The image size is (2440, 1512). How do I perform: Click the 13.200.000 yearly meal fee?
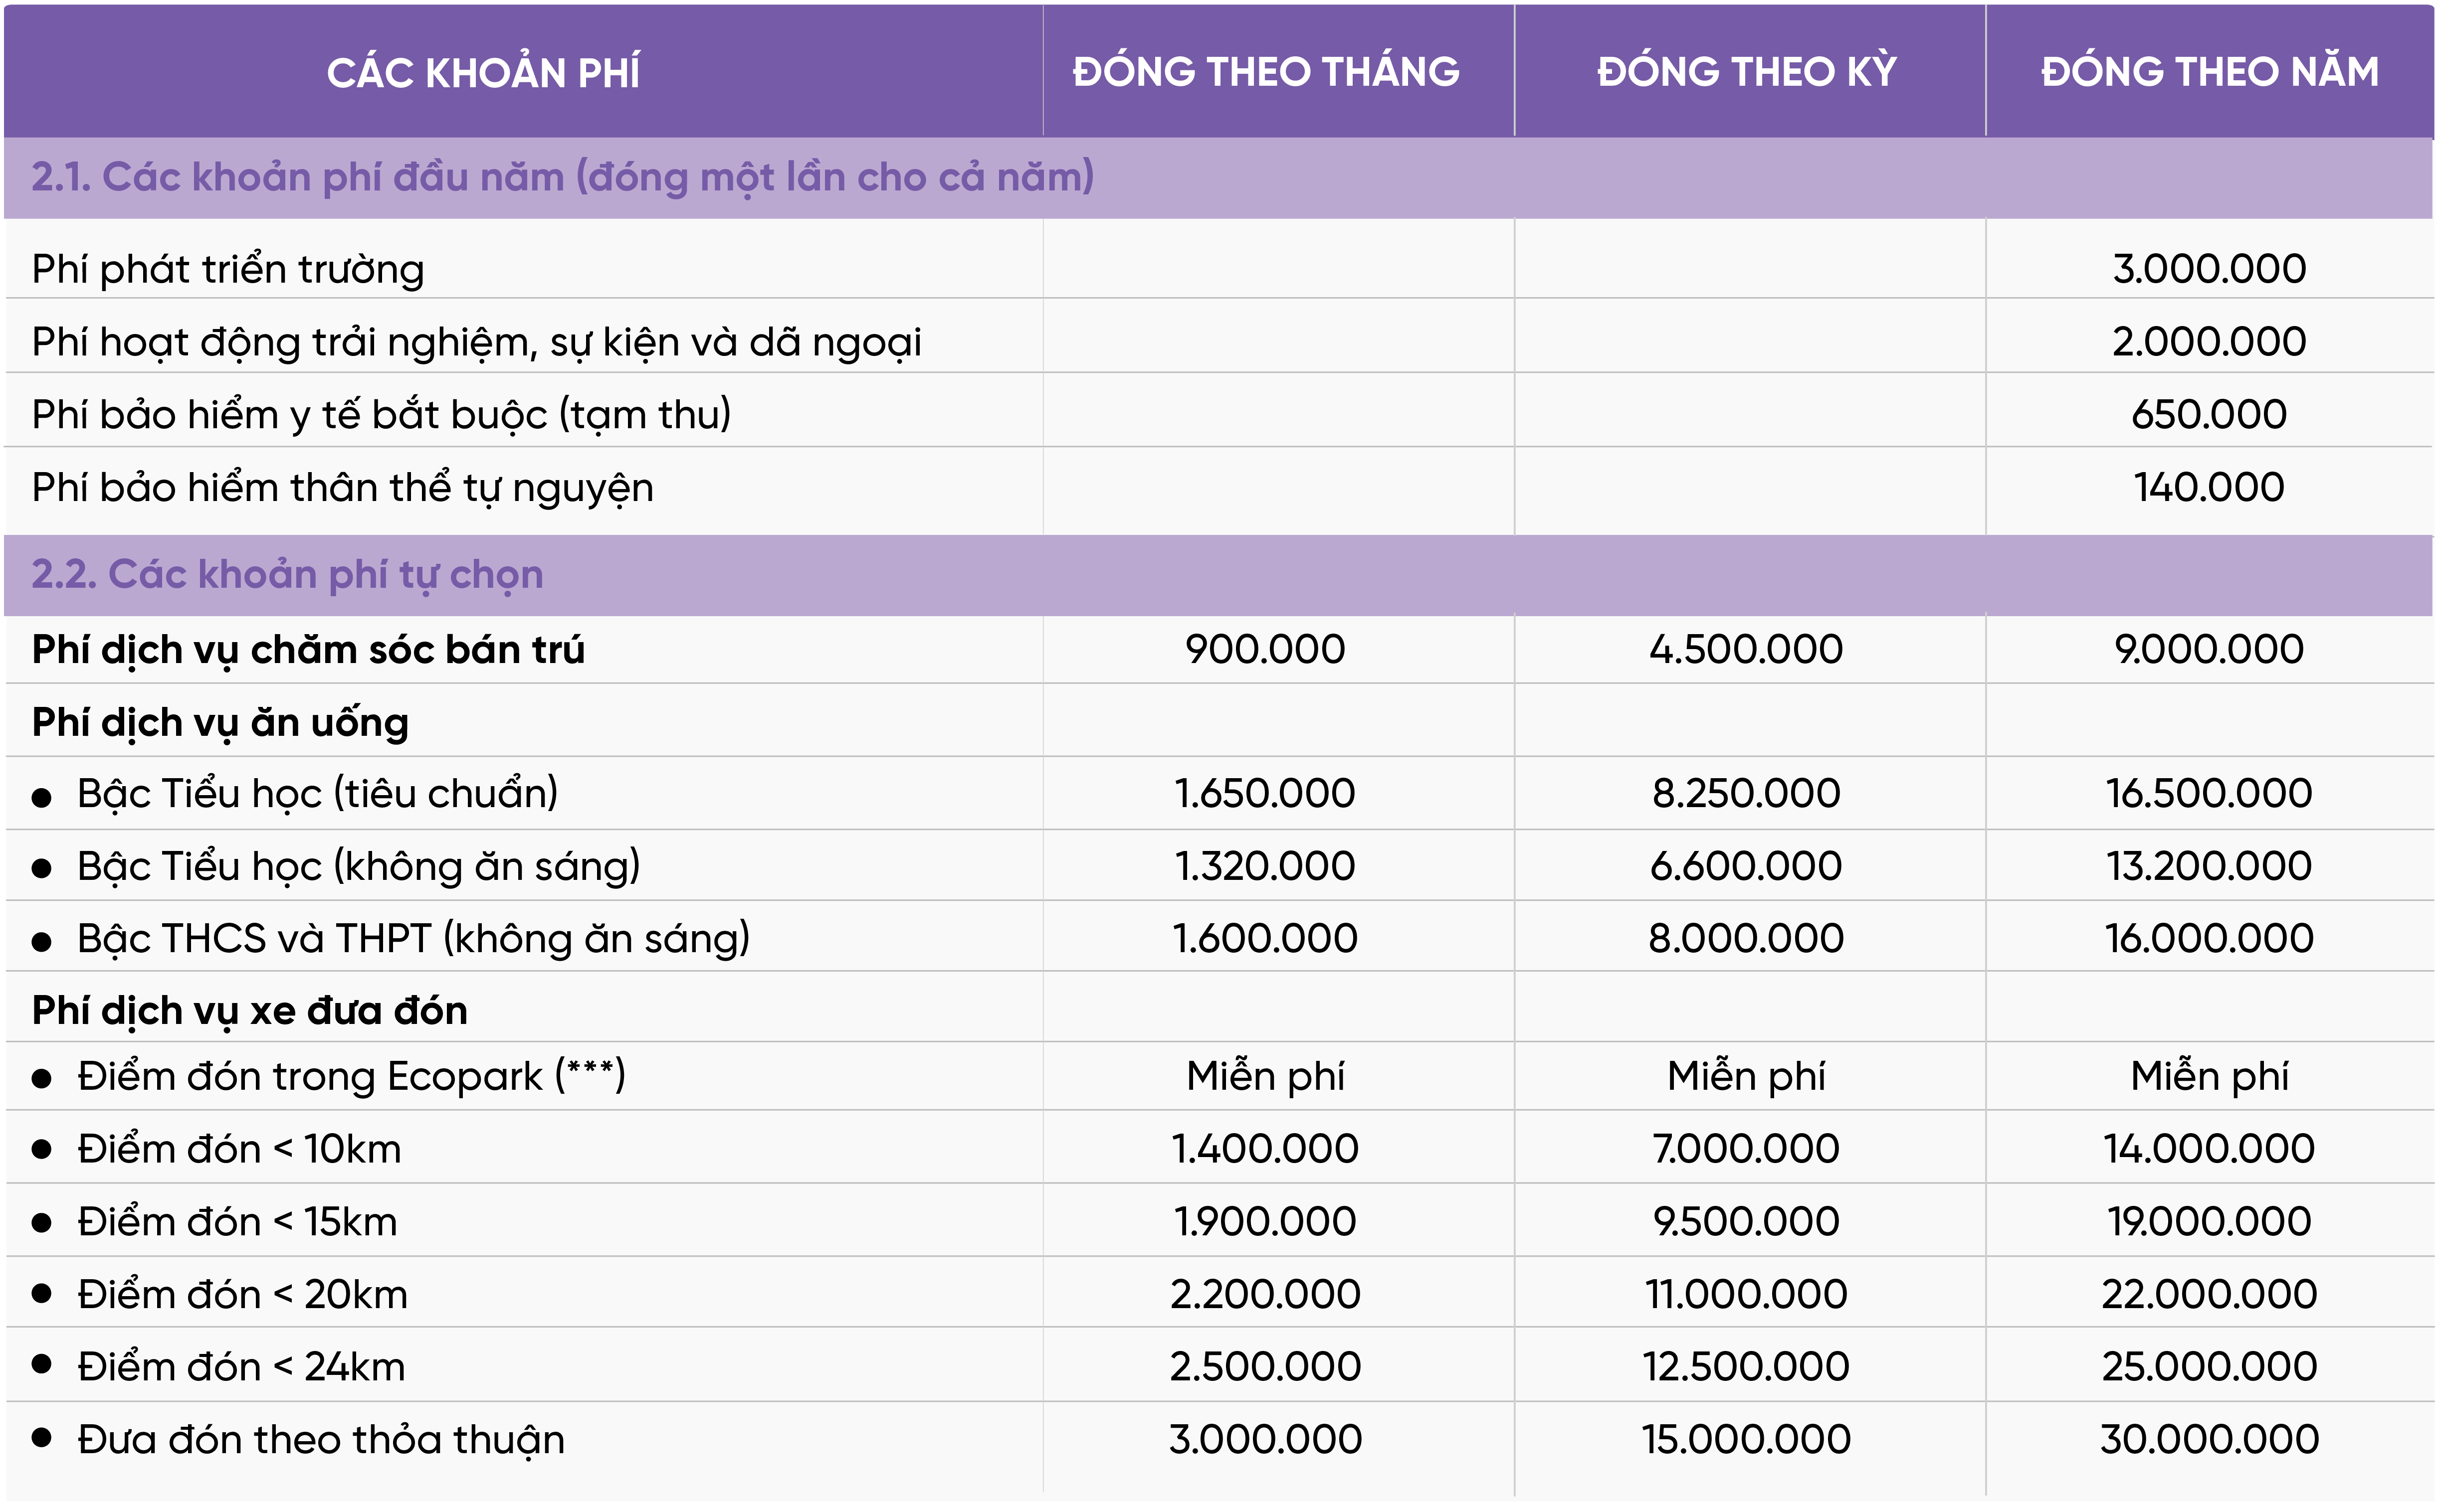[x=2209, y=866]
